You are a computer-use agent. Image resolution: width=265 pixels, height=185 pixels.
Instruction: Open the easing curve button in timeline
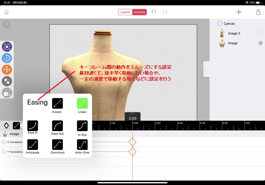[x=16, y=126]
